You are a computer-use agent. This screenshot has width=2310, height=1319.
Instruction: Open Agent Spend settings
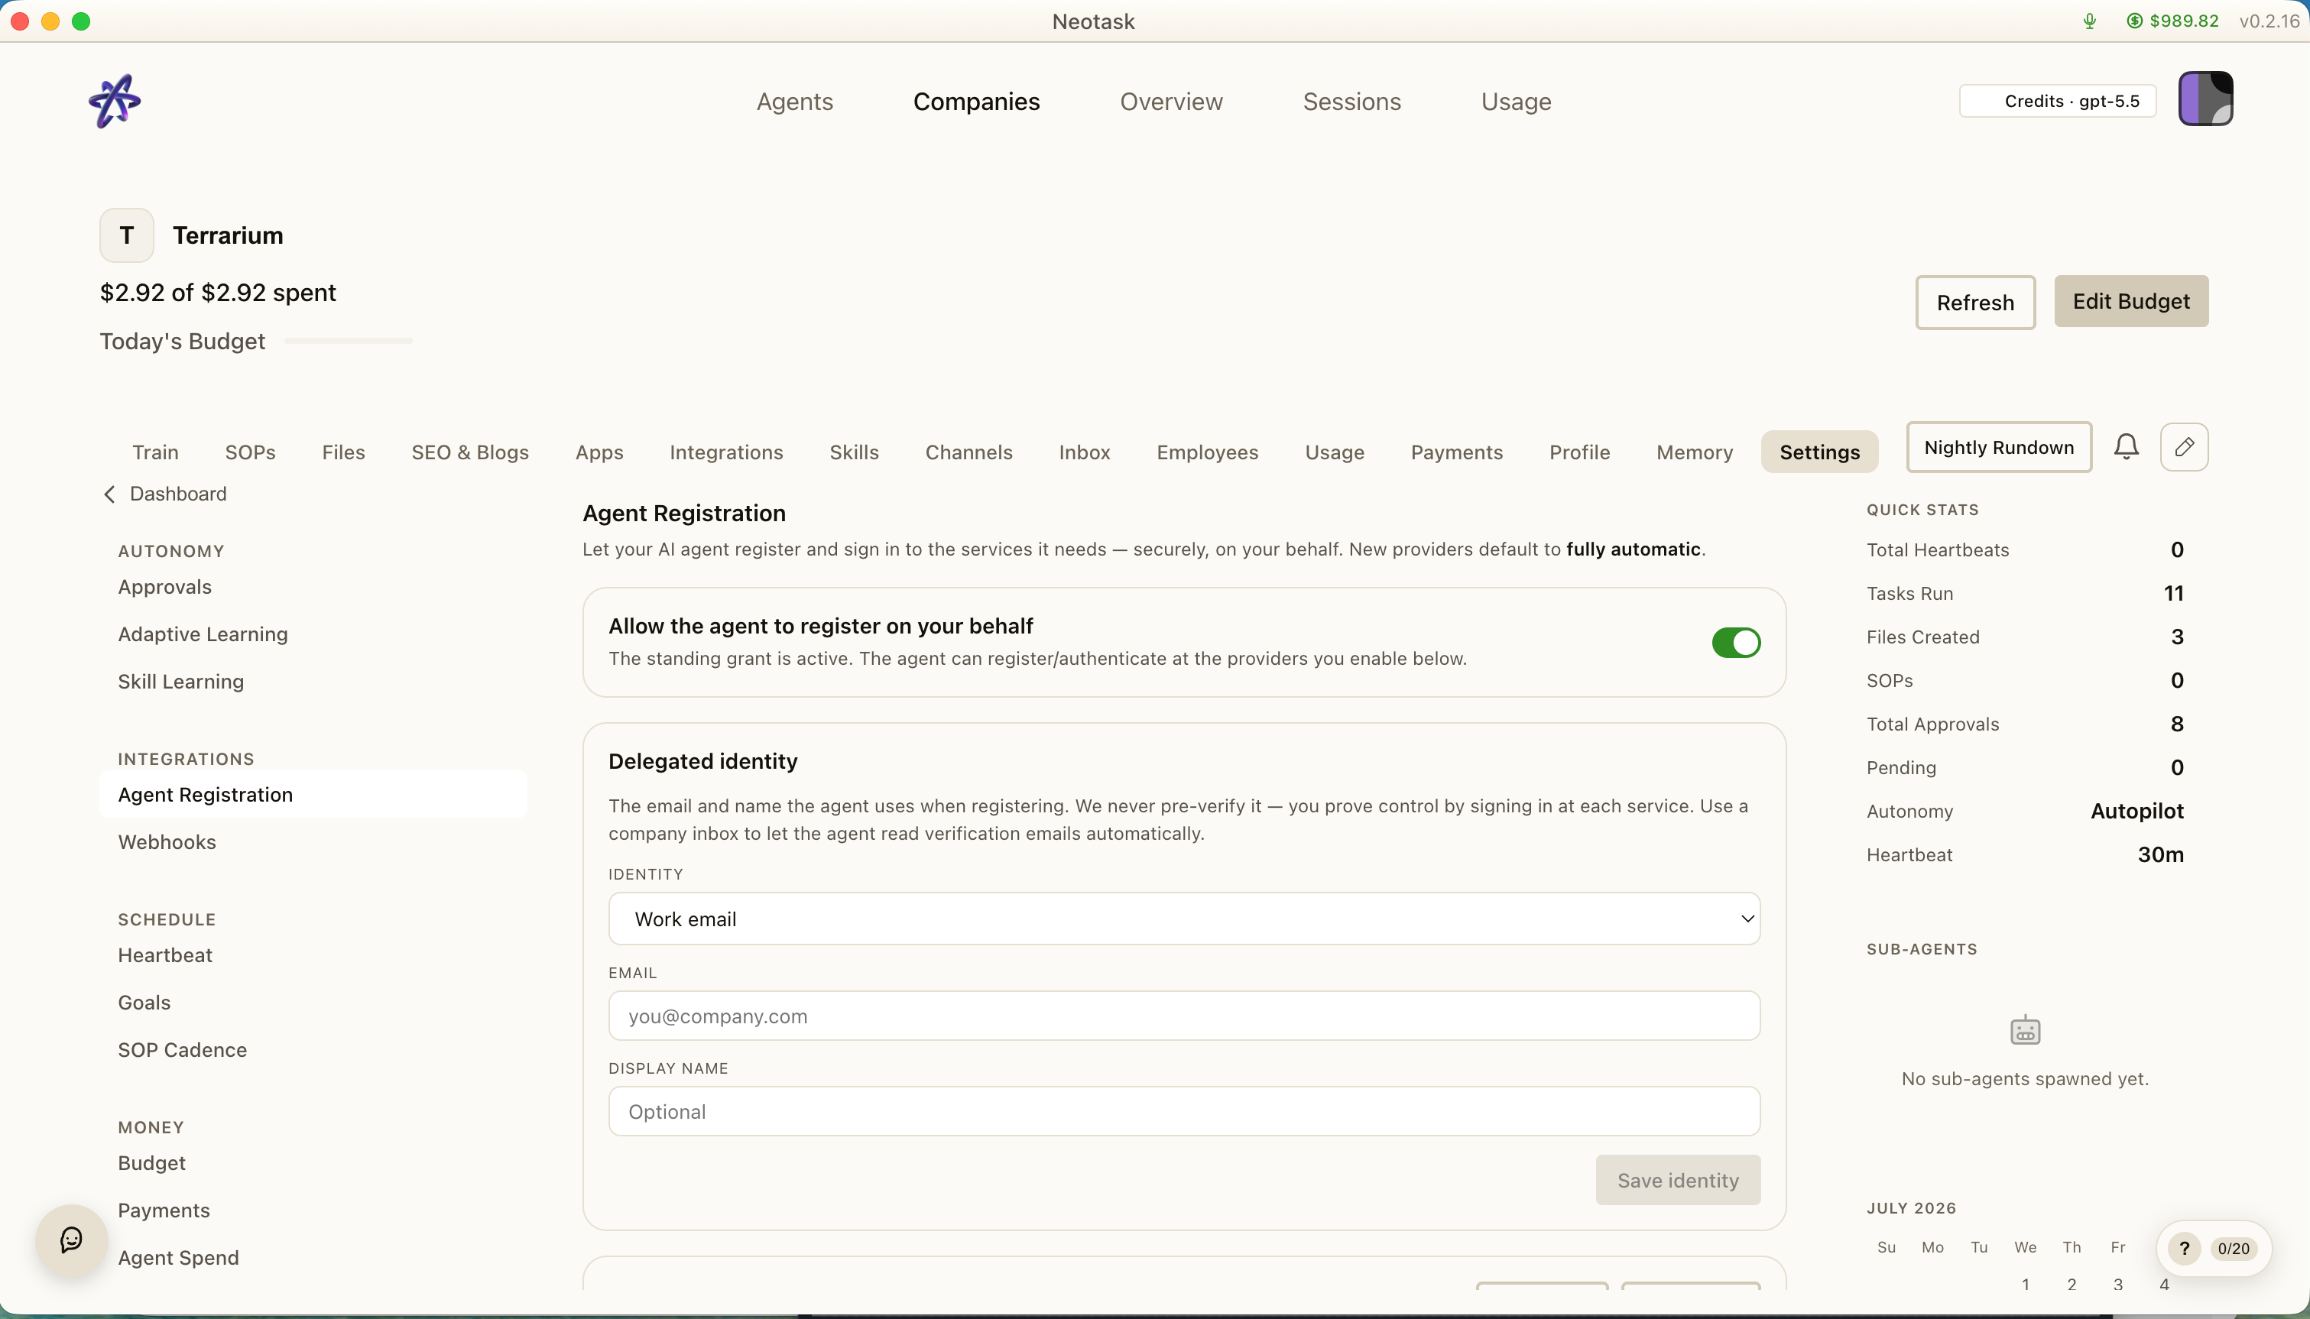178,1257
